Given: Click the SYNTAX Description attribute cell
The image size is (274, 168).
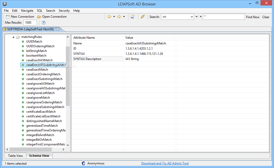Looking at the screenshot, I should [x=98, y=59].
